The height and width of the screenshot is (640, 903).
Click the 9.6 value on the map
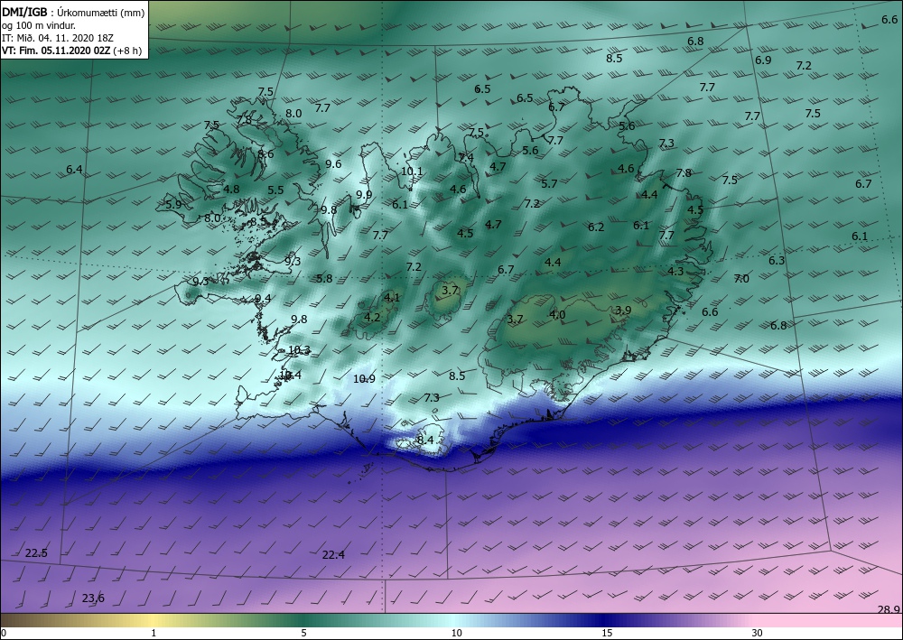333,164
